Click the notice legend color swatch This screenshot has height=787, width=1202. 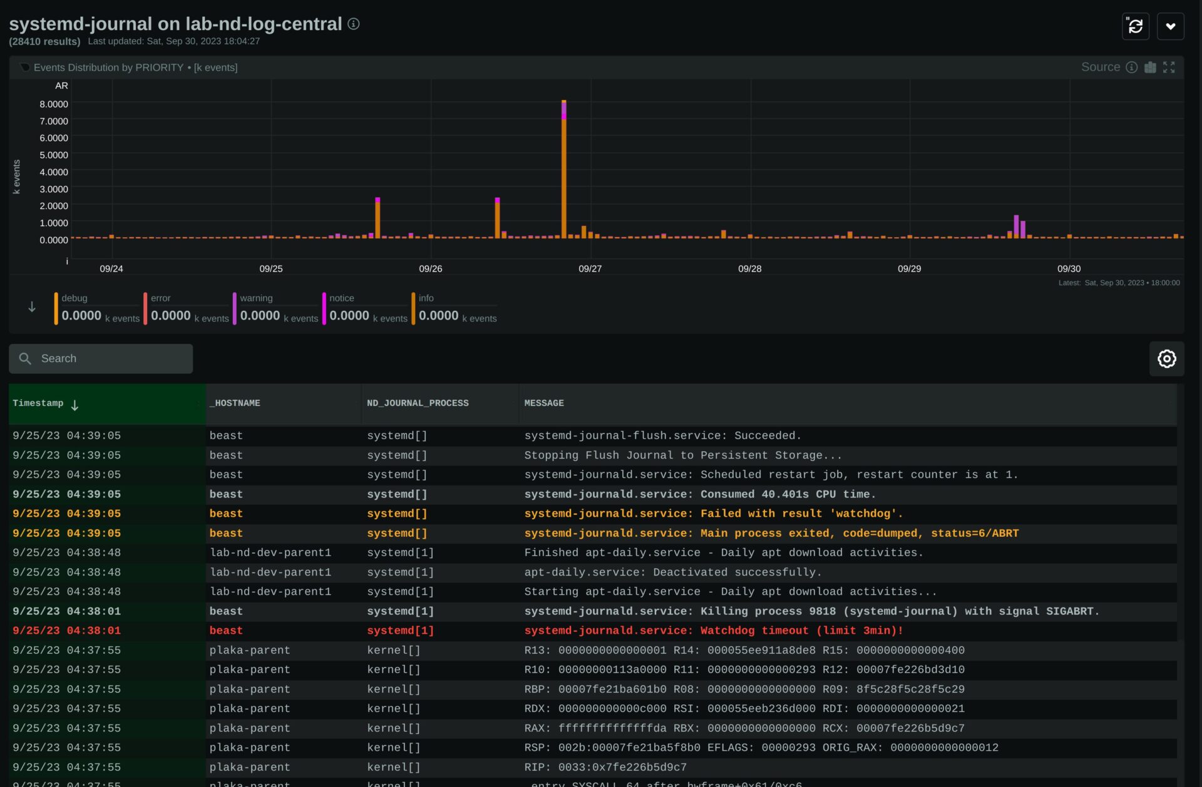(x=324, y=308)
